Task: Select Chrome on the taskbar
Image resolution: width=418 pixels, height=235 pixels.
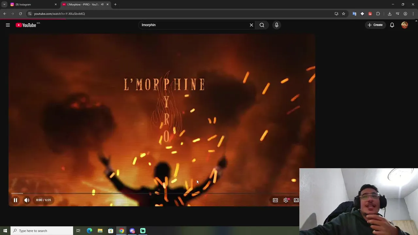Action: click(121, 231)
